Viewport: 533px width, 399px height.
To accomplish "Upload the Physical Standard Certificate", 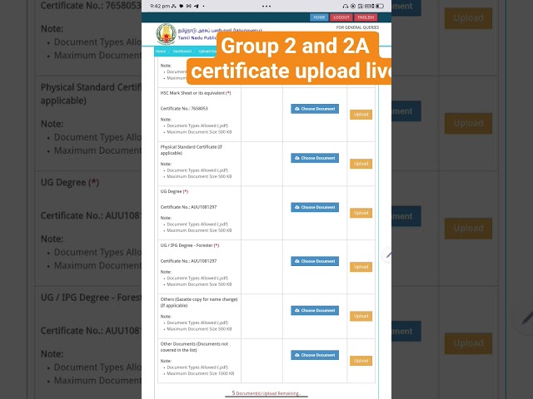I will pos(361,164).
